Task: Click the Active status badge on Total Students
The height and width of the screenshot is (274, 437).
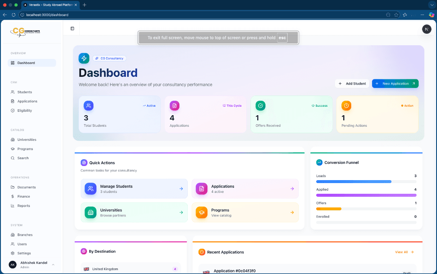Action: (149, 105)
